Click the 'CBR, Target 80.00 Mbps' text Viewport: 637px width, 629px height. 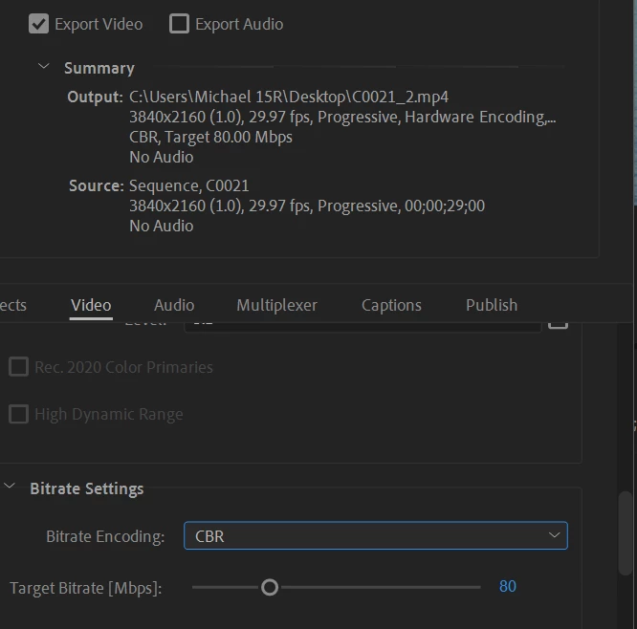(x=210, y=138)
